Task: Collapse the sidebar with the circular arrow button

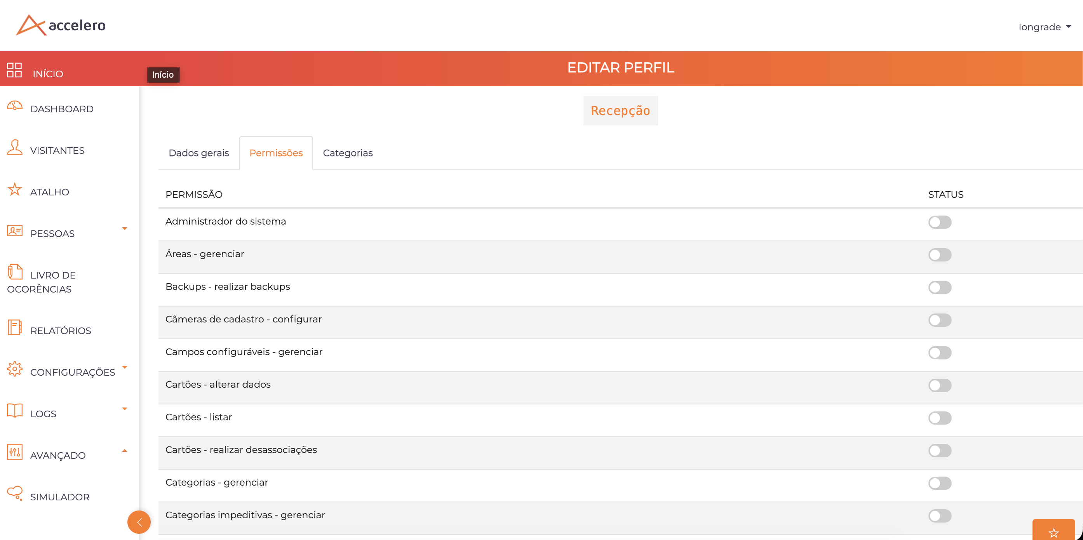Action: pos(139,522)
